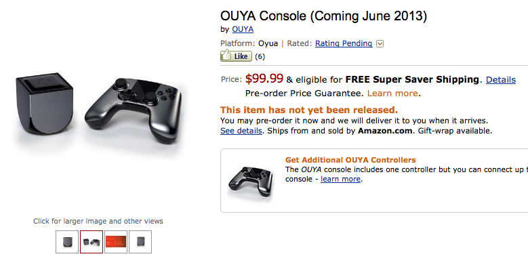
Task: Select the fourth console thumbnail
Action: click(140, 242)
